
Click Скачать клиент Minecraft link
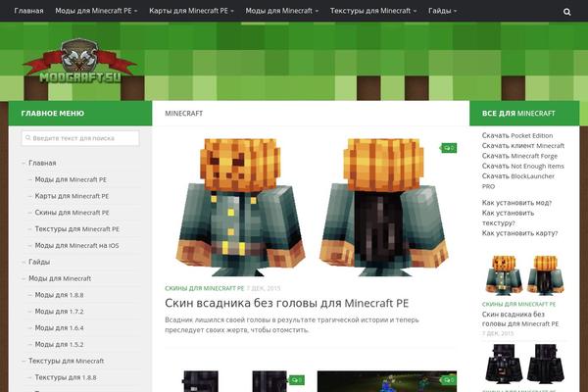pos(522,146)
